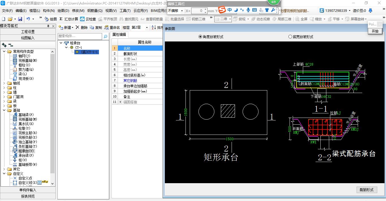Viewport: 386px width, 201px height.
Task: Select 独立基础(P) isolated footing item
Action: 25,142
